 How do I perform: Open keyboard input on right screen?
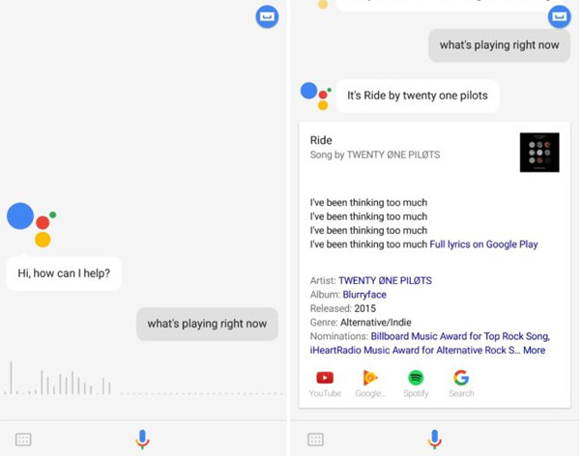(315, 440)
